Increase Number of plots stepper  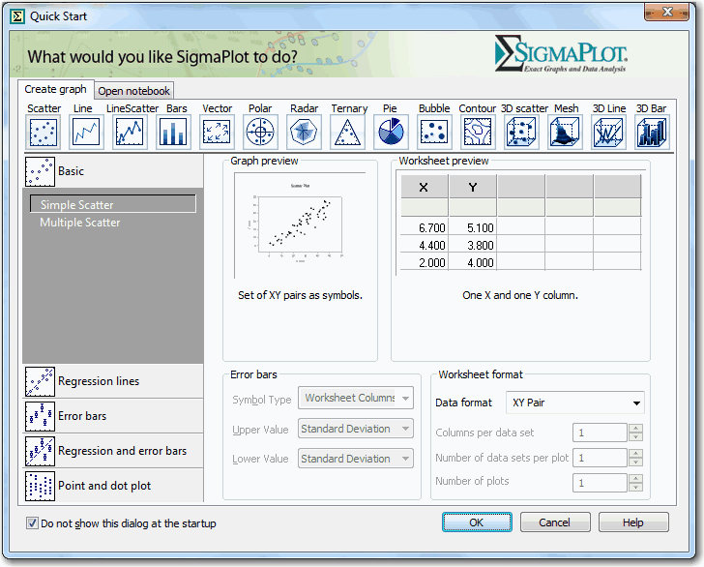coord(635,479)
